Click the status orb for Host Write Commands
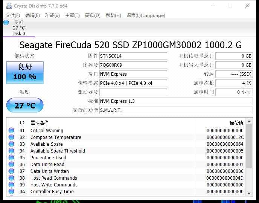The image size is (259, 203). click(11, 185)
